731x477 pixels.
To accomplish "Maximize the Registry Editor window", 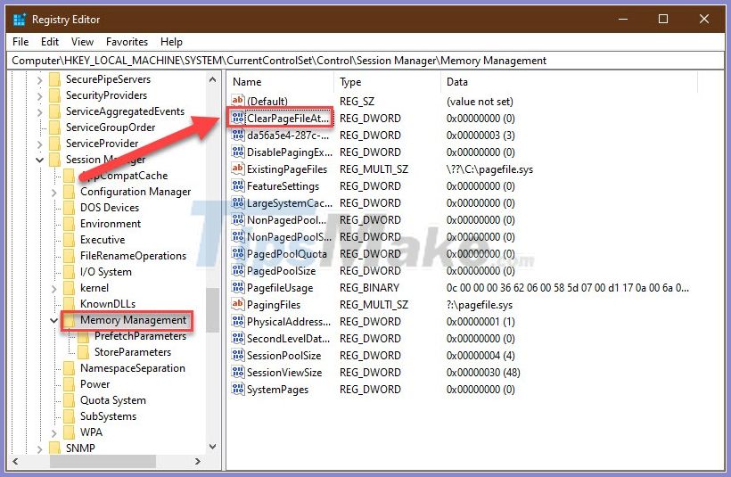I will (663, 19).
